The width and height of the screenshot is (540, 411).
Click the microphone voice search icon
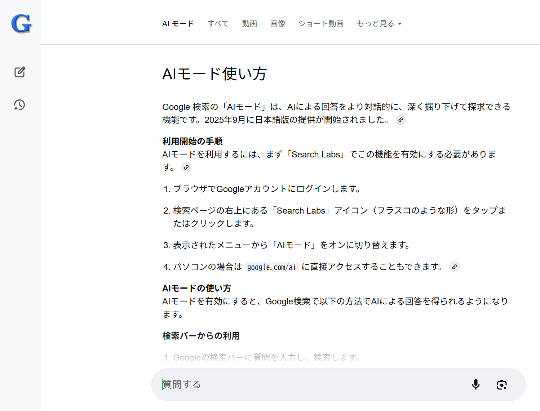click(475, 385)
